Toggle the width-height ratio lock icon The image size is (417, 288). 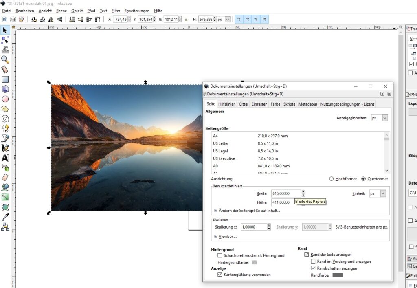tap(186, 19)
